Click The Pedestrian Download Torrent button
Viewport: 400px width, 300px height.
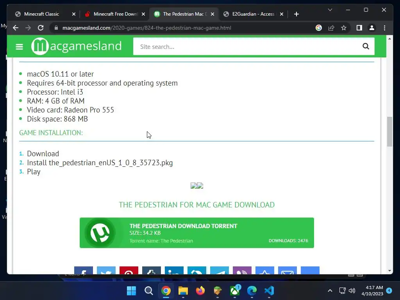point(197,233)
